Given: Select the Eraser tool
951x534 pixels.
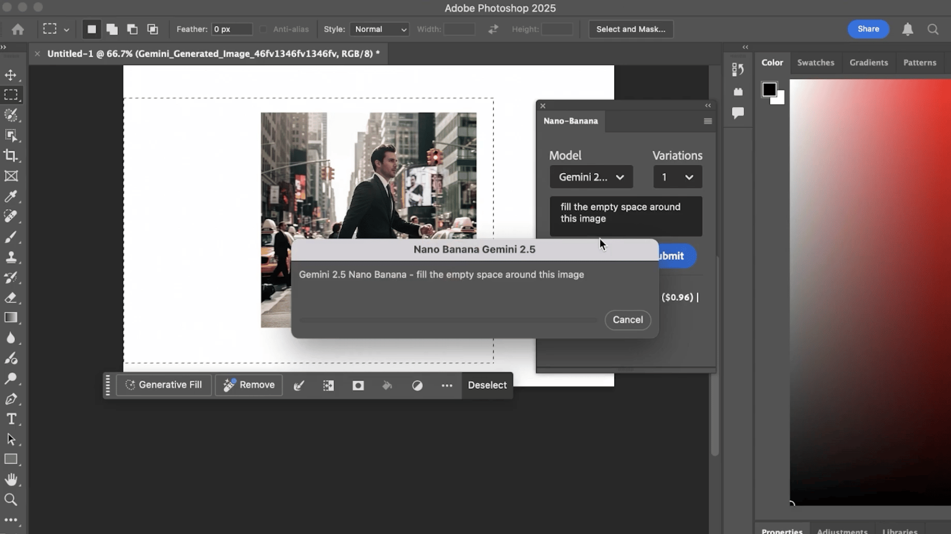Looking at the screenshot, I should pyautogui.click(x=11, y=298).
